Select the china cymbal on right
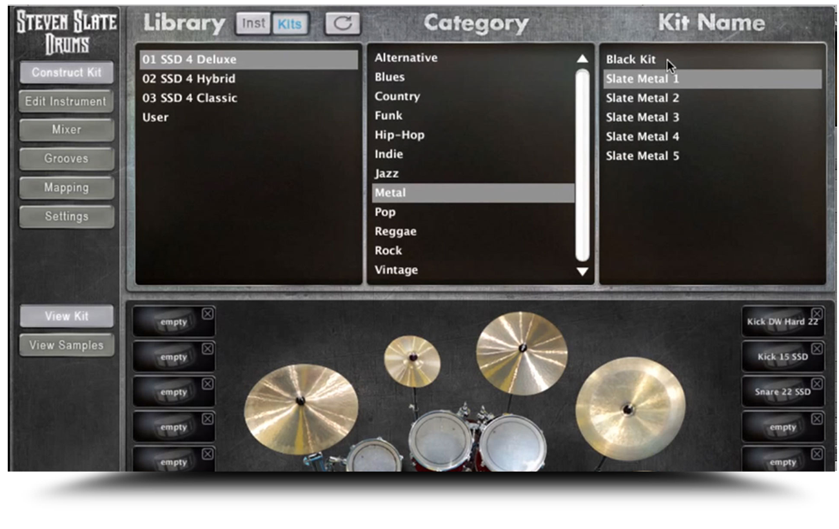Viewport: 839px width, 529px height. 630,408
